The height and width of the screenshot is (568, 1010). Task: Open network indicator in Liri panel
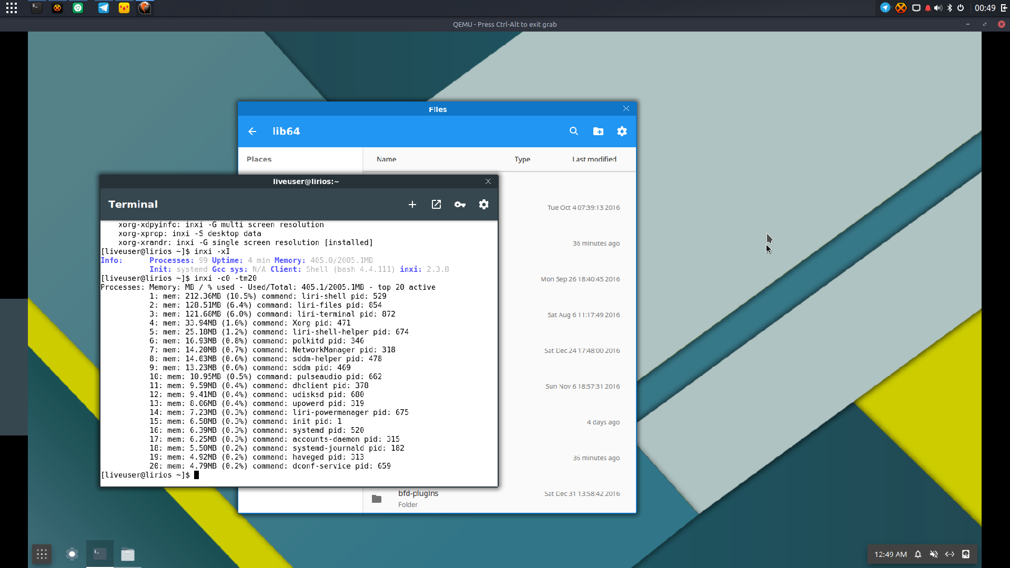pos(950,554)
